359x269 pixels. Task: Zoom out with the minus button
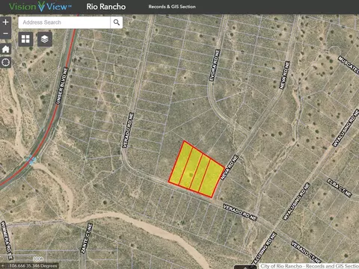[5, 34]
